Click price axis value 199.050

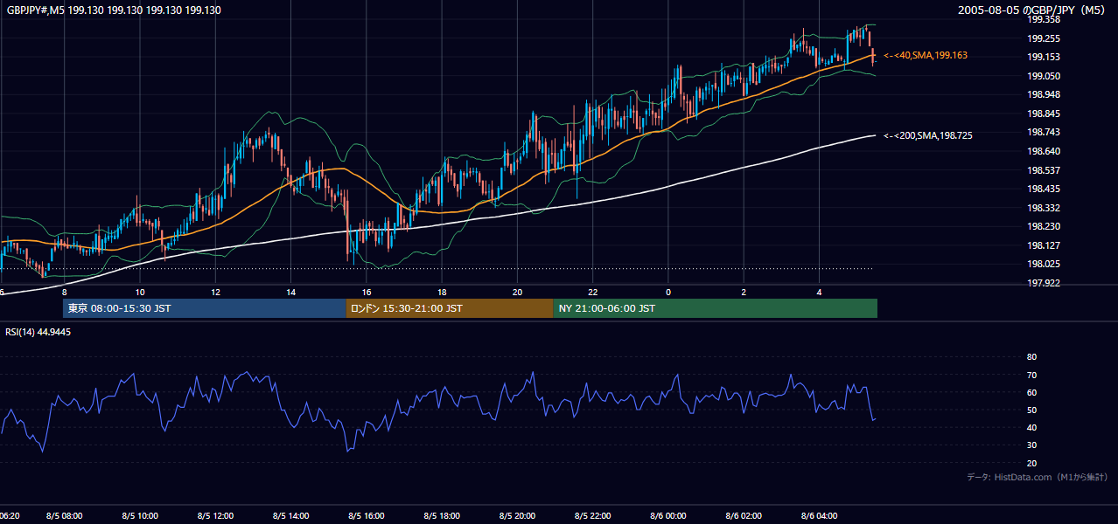point(1044,76)
